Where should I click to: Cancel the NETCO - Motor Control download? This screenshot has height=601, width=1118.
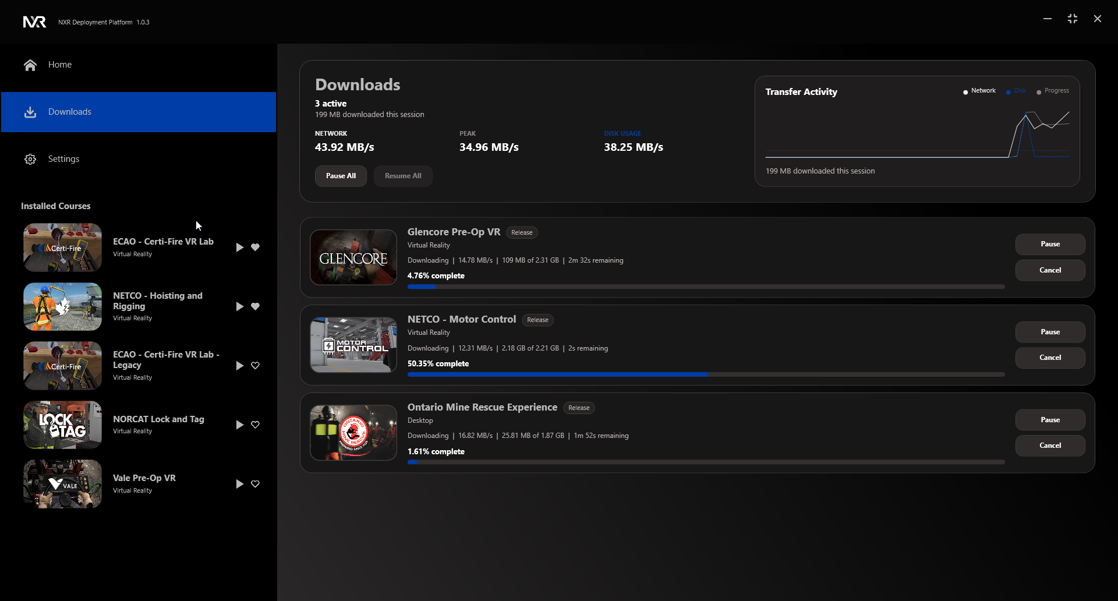click(x=1050, y=358)
